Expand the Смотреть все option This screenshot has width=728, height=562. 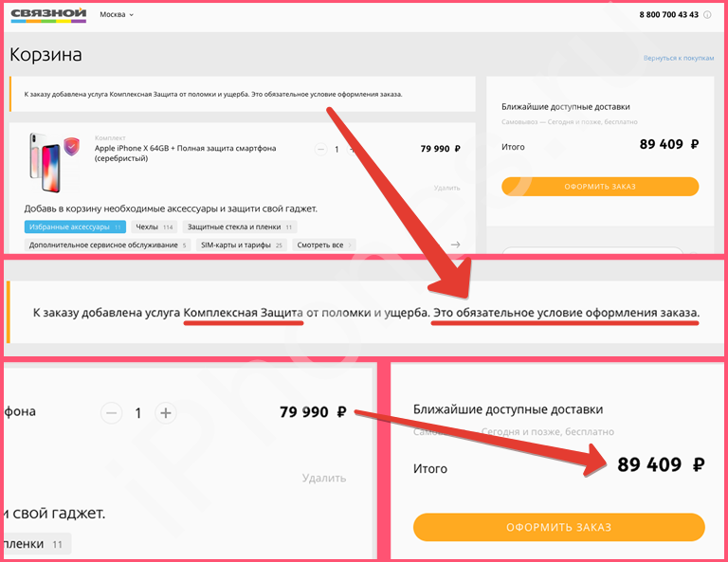click(324, 245)
